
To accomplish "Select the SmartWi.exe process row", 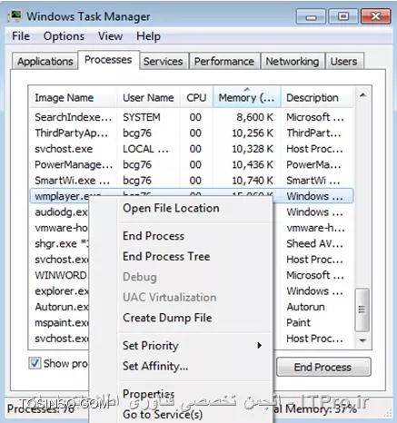I will coord(192,181).
